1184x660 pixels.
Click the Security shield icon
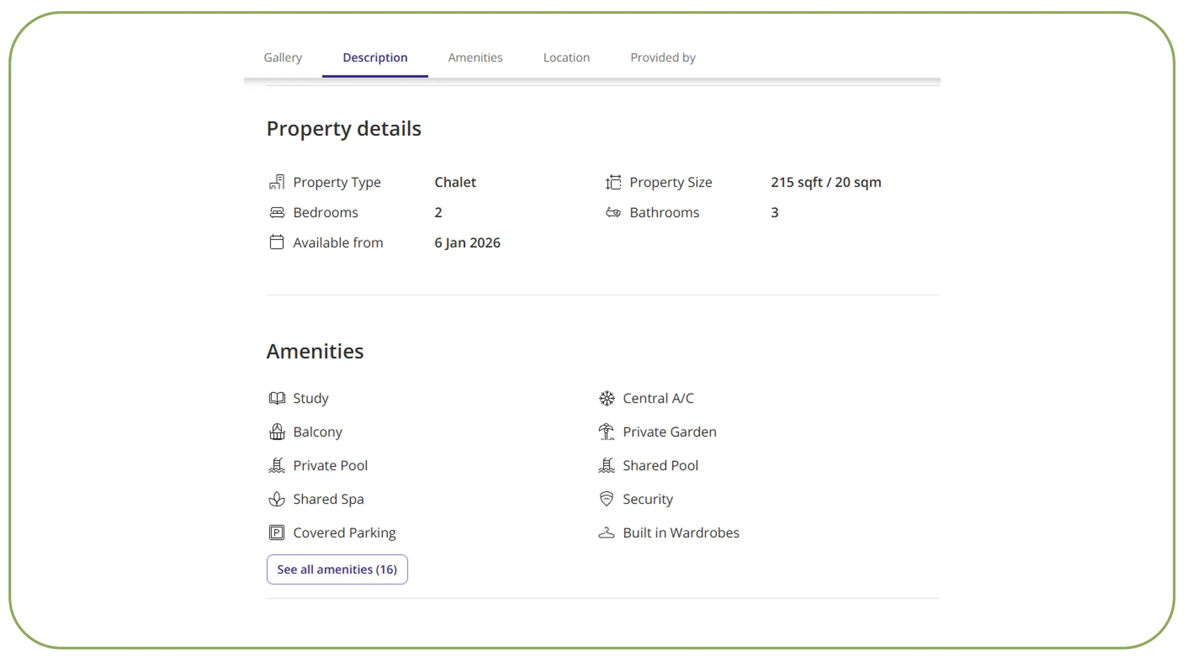[x=606, y=499]
